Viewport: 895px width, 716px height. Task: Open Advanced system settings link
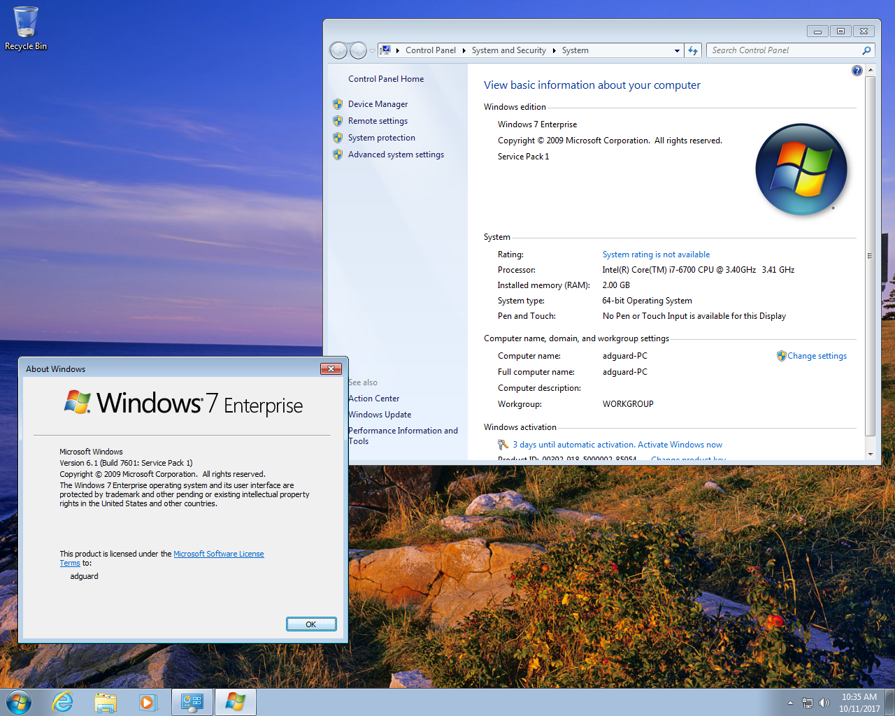(396, 155)
